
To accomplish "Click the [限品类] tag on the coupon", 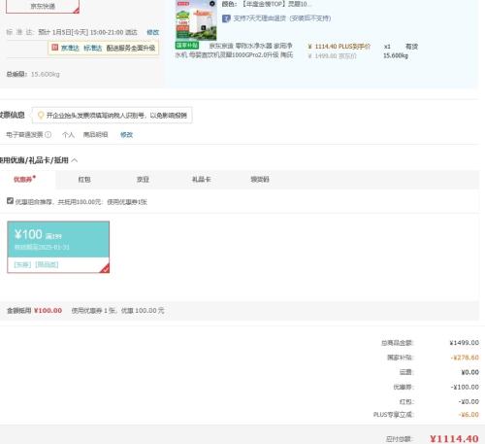I will pos(47,264).
